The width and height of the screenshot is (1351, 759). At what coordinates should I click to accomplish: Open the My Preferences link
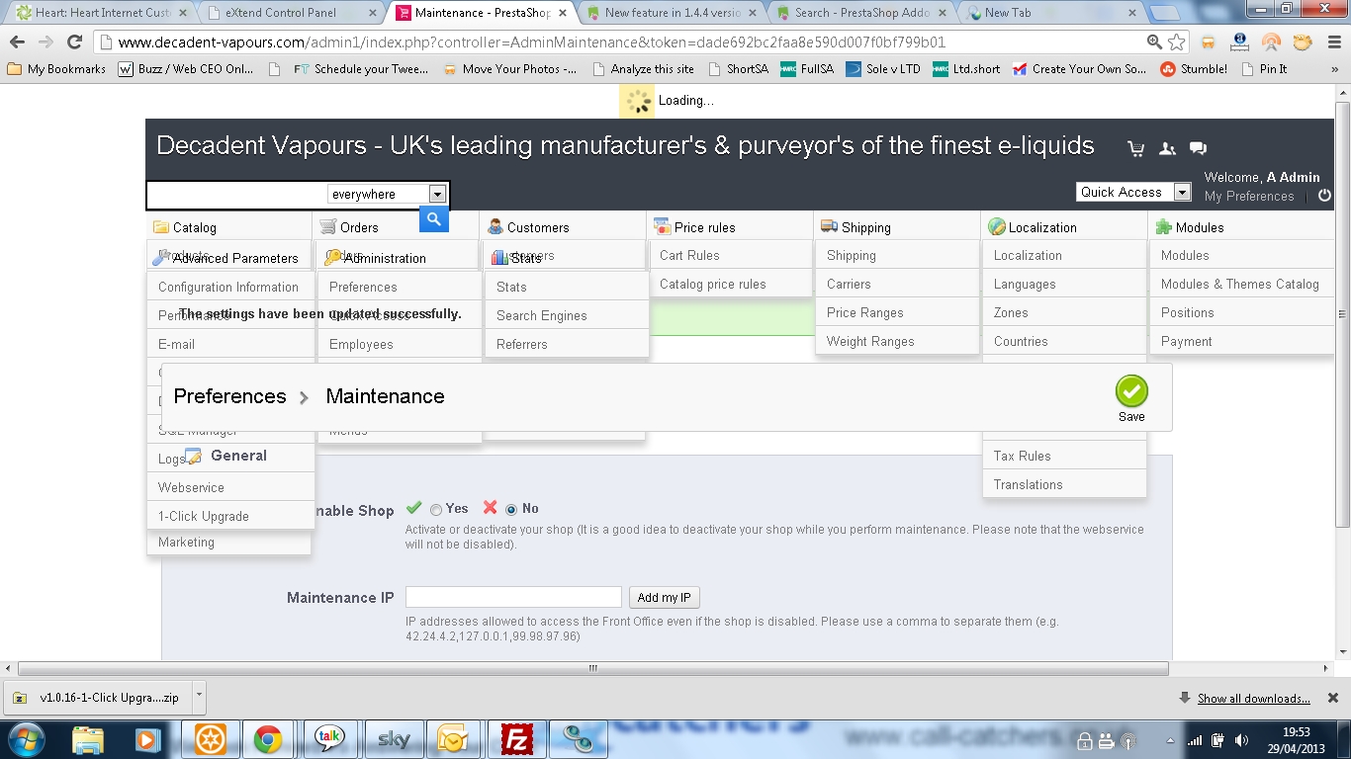[x=1249, y=196]
